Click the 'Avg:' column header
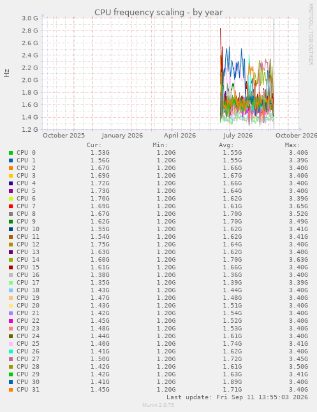 point(226,145)
